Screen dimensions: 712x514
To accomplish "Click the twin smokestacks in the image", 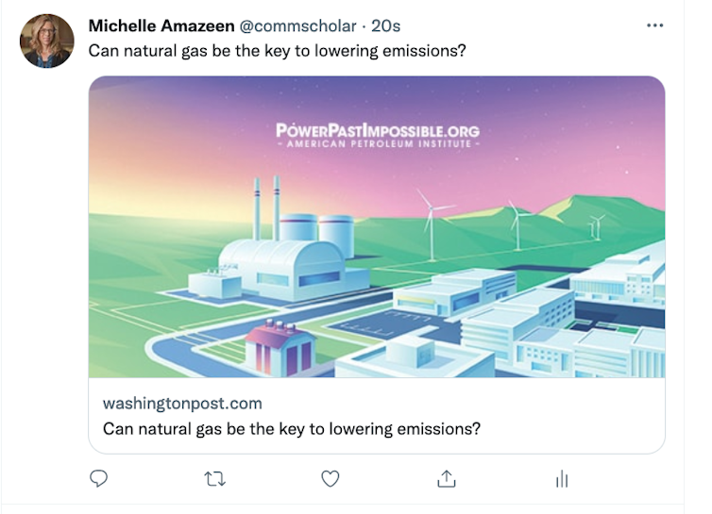I will (x=265, y=206).
